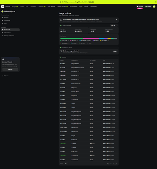Click the Features used icon next to 15

(x=91, y=31)
